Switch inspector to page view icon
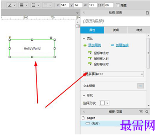The width and height of the screenshot is (162, 137). coord(147,13)
